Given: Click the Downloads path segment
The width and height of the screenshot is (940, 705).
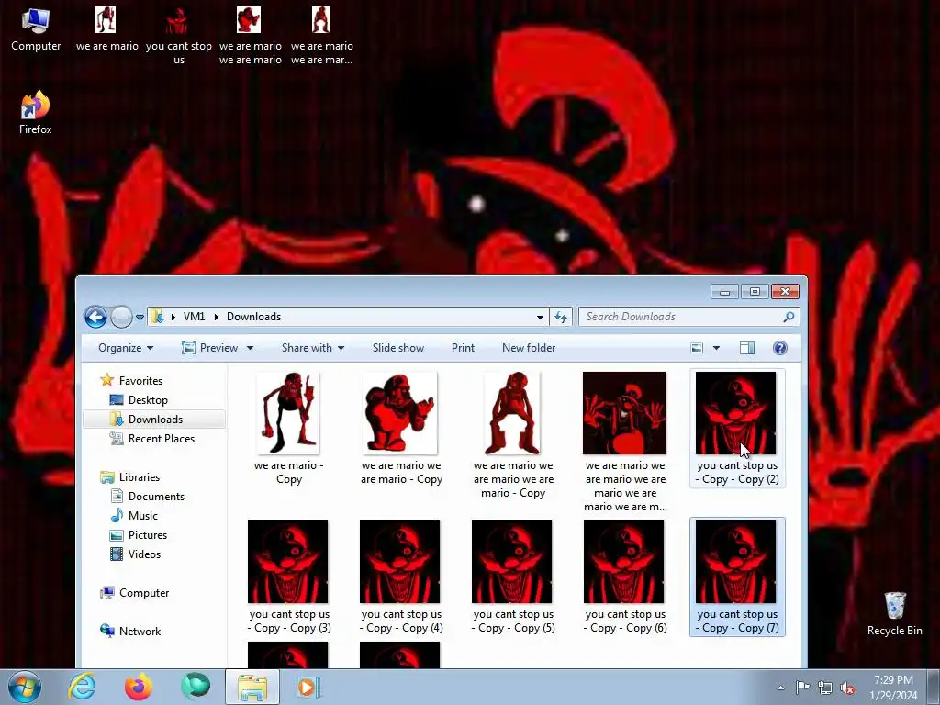Looking at the screenshot, I should (x=253, y=317).
